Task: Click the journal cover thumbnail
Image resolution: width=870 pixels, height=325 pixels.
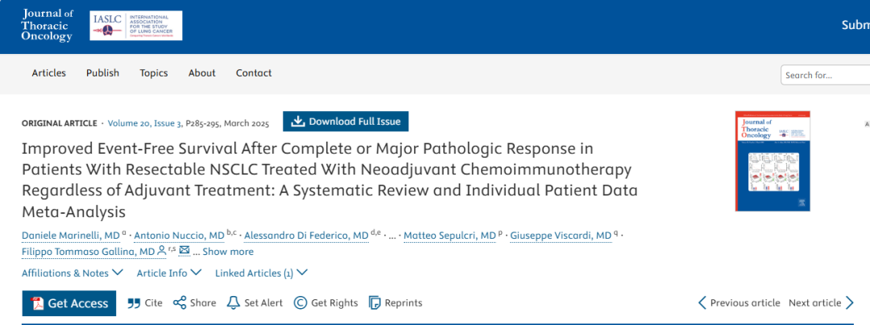Action: pos(773,161)
